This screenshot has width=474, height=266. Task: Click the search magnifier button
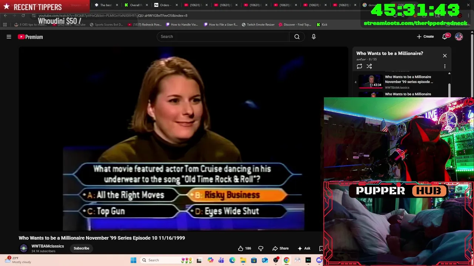pos(297,37)
